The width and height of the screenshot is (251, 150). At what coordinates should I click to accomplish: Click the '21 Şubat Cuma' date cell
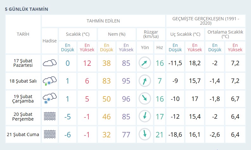click(23, 134)
